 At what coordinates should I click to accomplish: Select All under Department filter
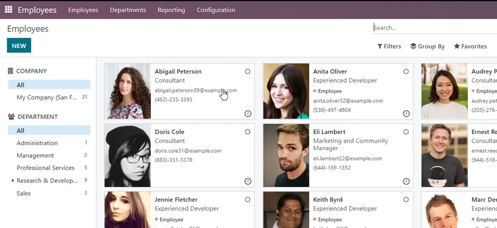(x=49, y=131)
